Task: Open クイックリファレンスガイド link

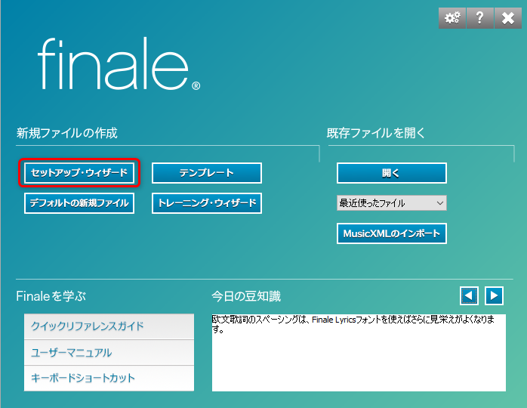Action: 109,326
